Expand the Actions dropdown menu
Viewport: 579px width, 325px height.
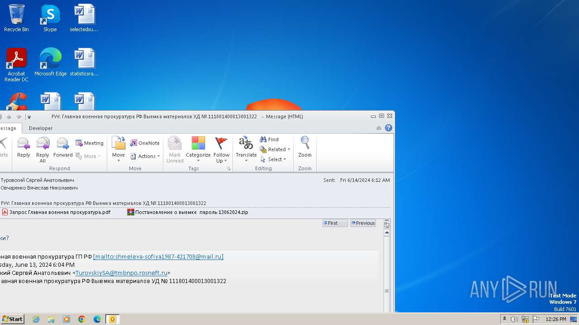(145, 156)
